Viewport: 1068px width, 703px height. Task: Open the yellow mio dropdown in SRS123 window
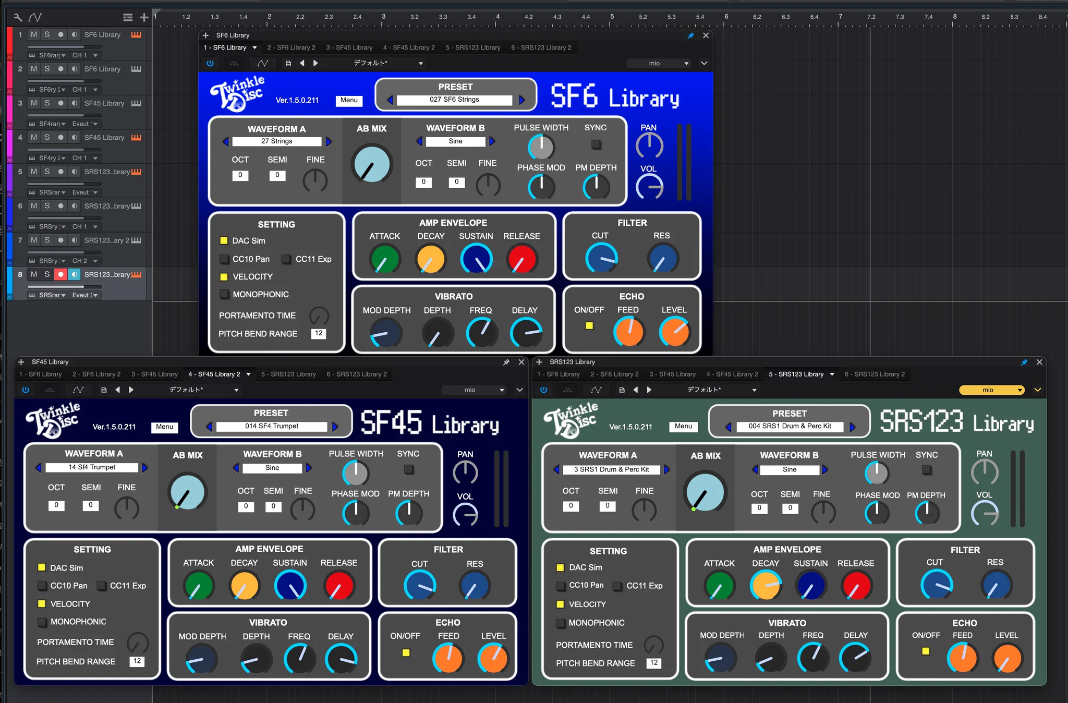coord(992,390)
